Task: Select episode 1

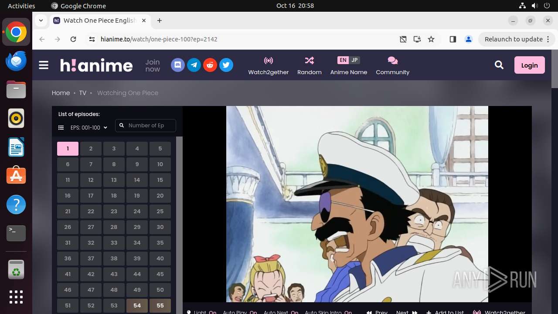Action: [68, 149]
